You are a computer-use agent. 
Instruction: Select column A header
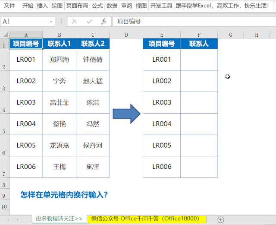point(26,35)
